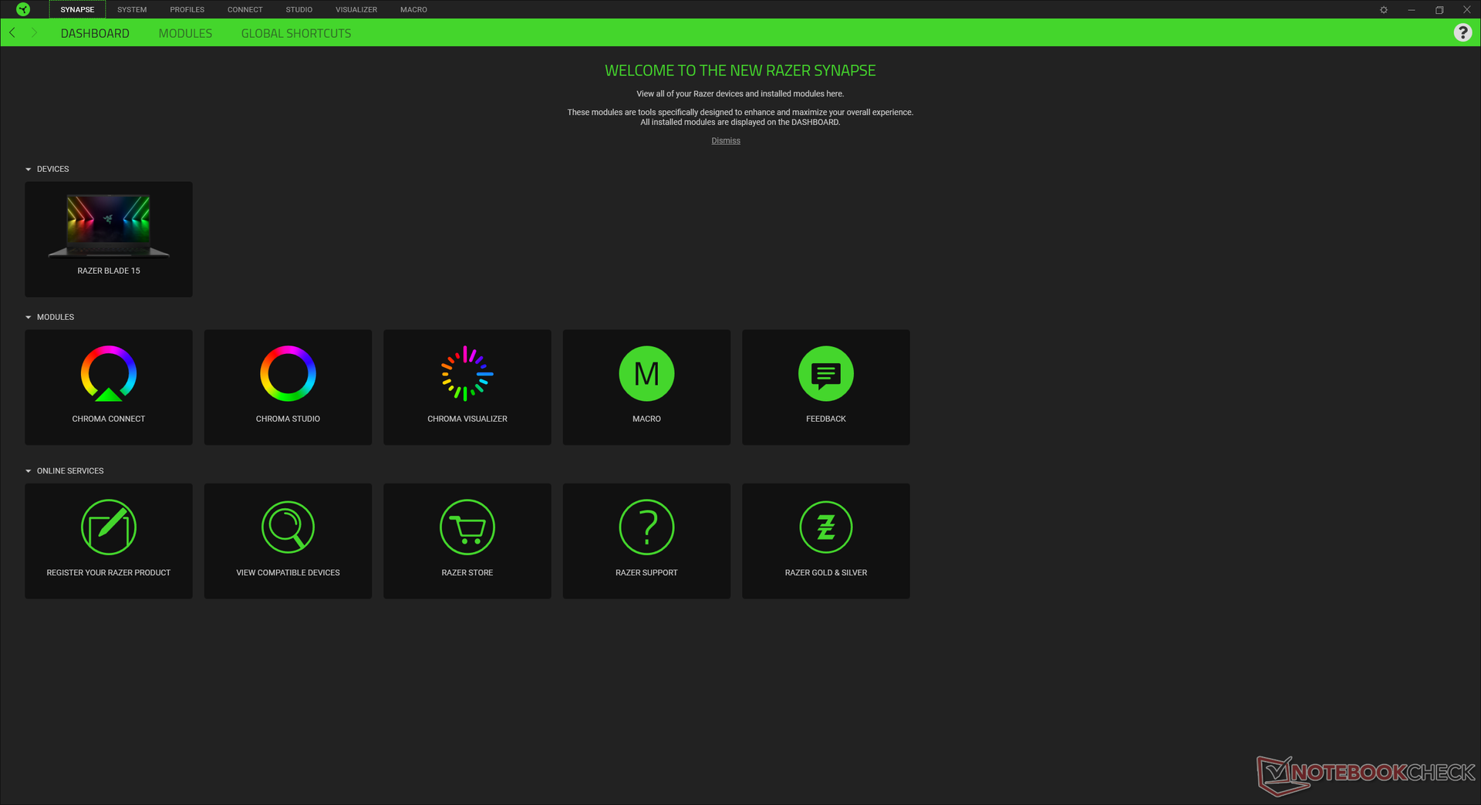Select the Dashboard subtab
The height and width of the screenshot is (805, 1481).
[95, 33]
